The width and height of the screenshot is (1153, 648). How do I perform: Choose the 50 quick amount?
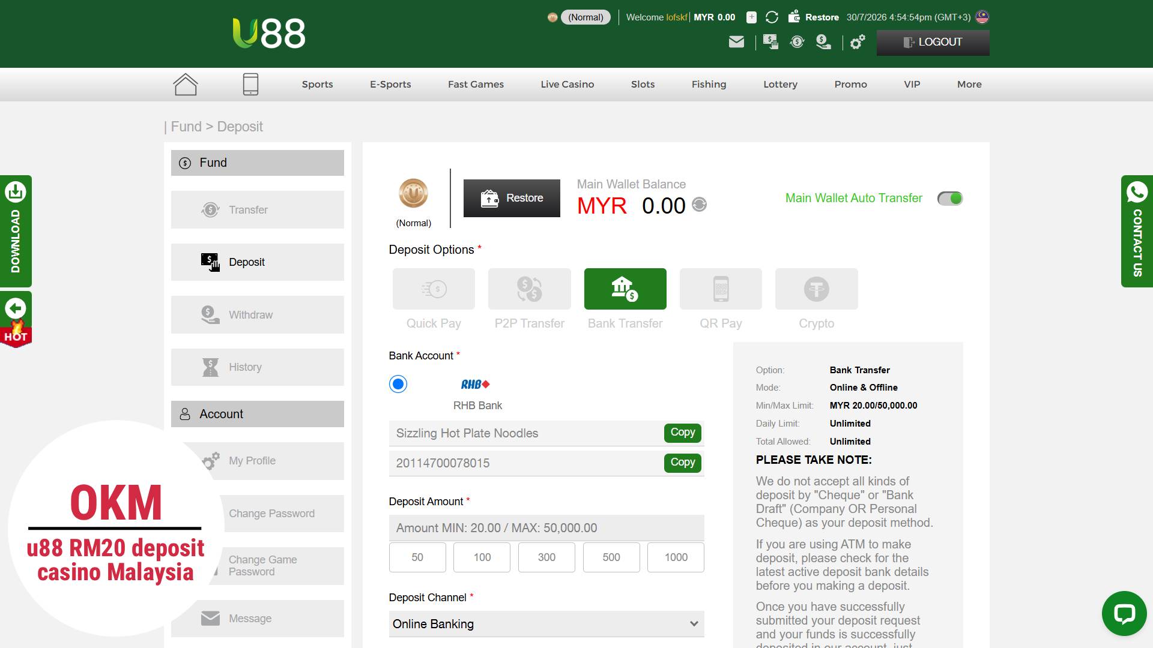tap(417, 557)
